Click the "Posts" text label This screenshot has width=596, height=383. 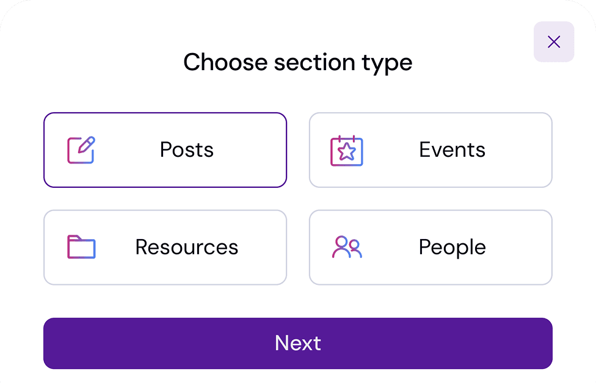coord(187,150)
